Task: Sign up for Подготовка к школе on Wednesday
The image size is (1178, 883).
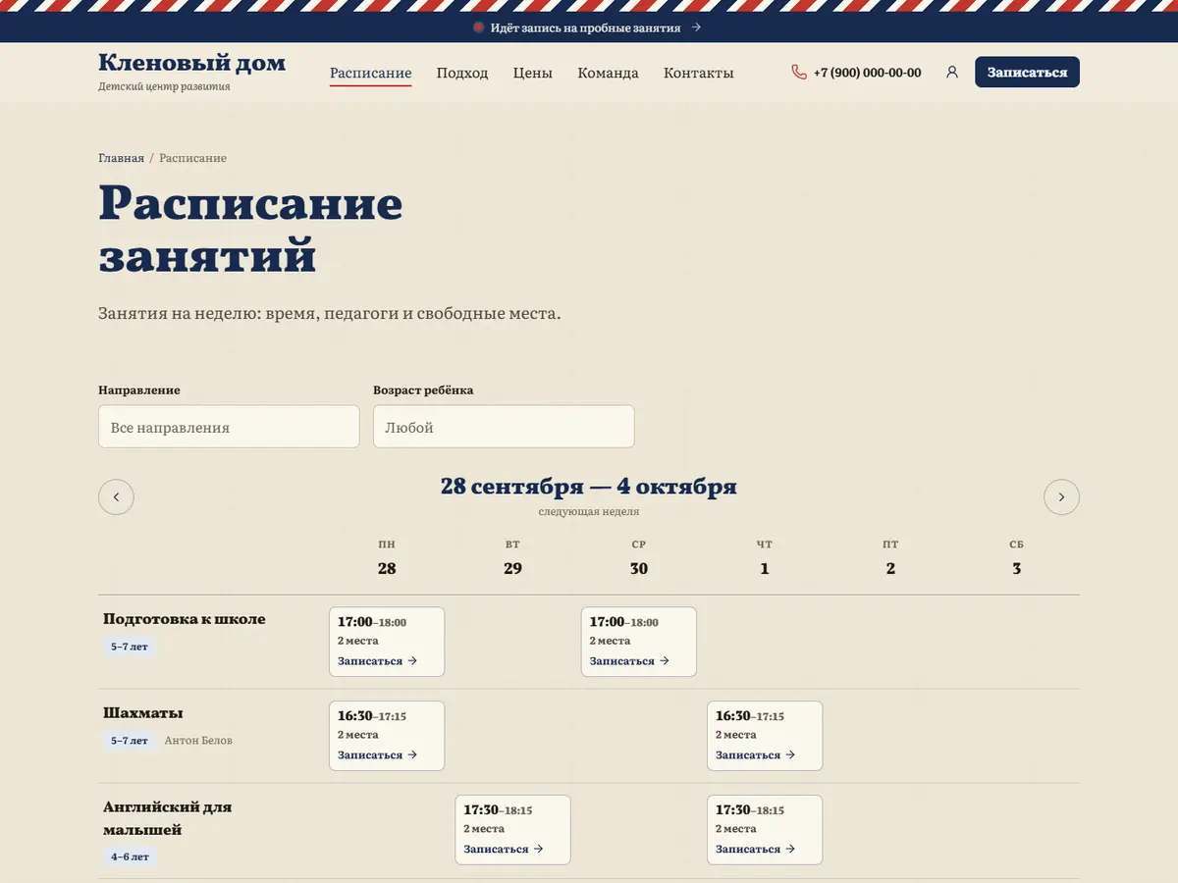Action: tap(630, 661)
